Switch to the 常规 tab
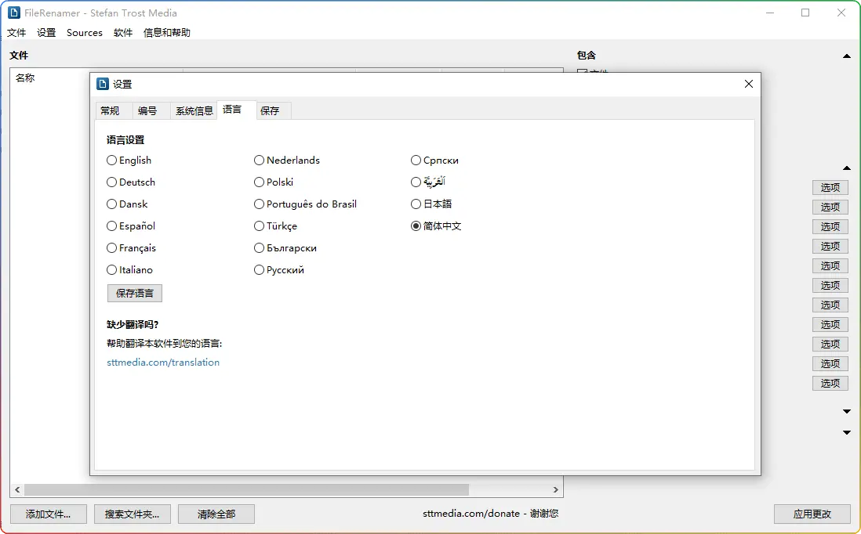The width and height of the screenshot is (861, 534). [110, 111]
